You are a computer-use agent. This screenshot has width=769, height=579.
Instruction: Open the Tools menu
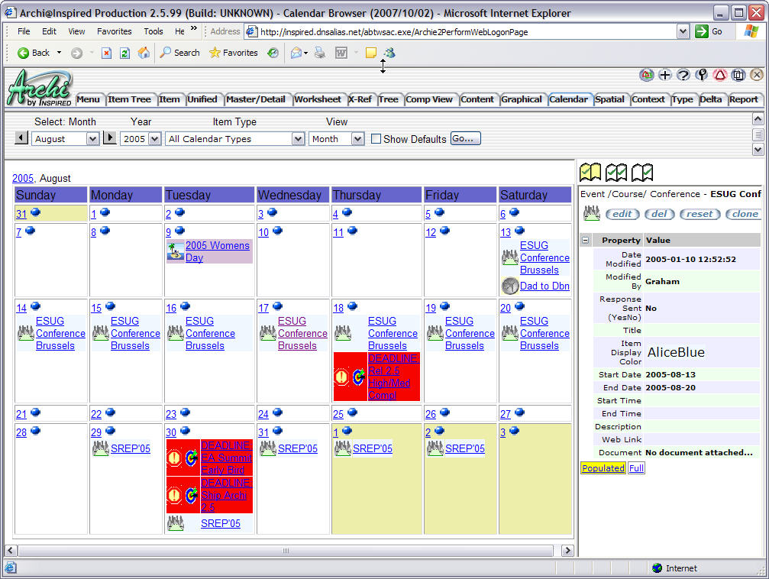point(153,31)
